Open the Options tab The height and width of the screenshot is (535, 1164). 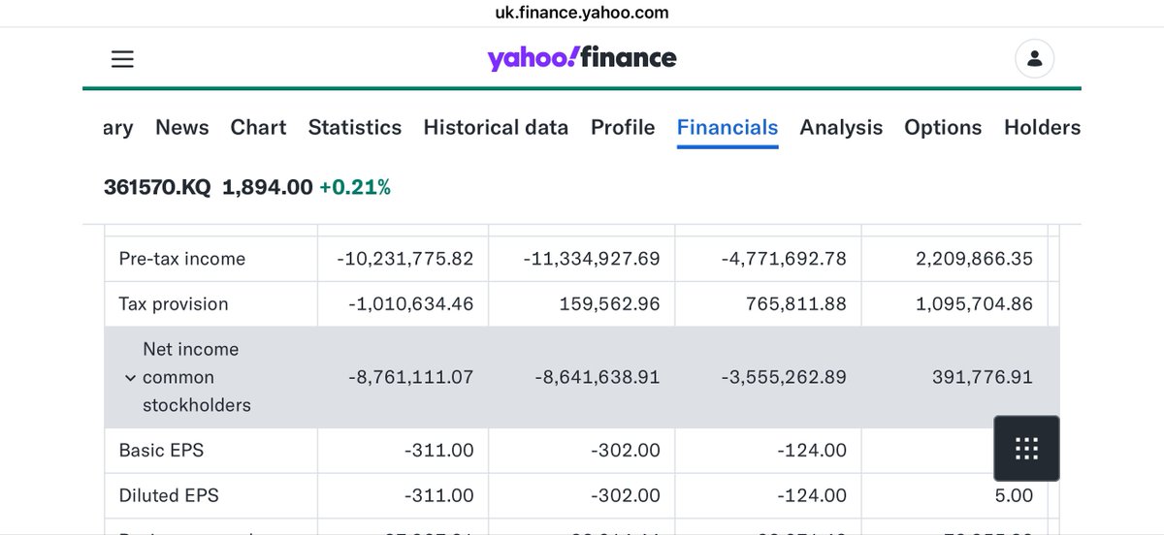943,127
